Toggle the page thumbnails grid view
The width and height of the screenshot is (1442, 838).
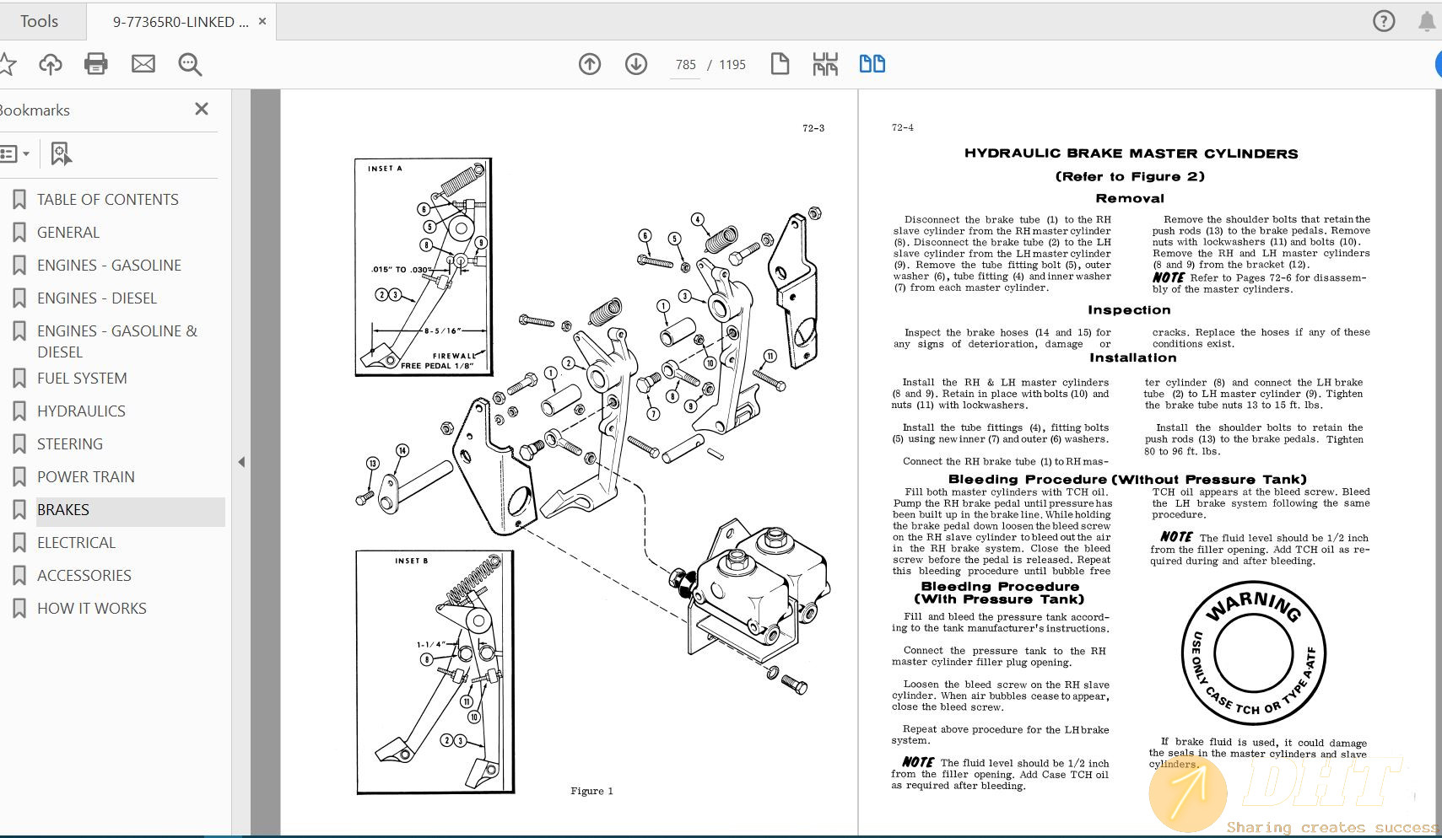point(826,63)
